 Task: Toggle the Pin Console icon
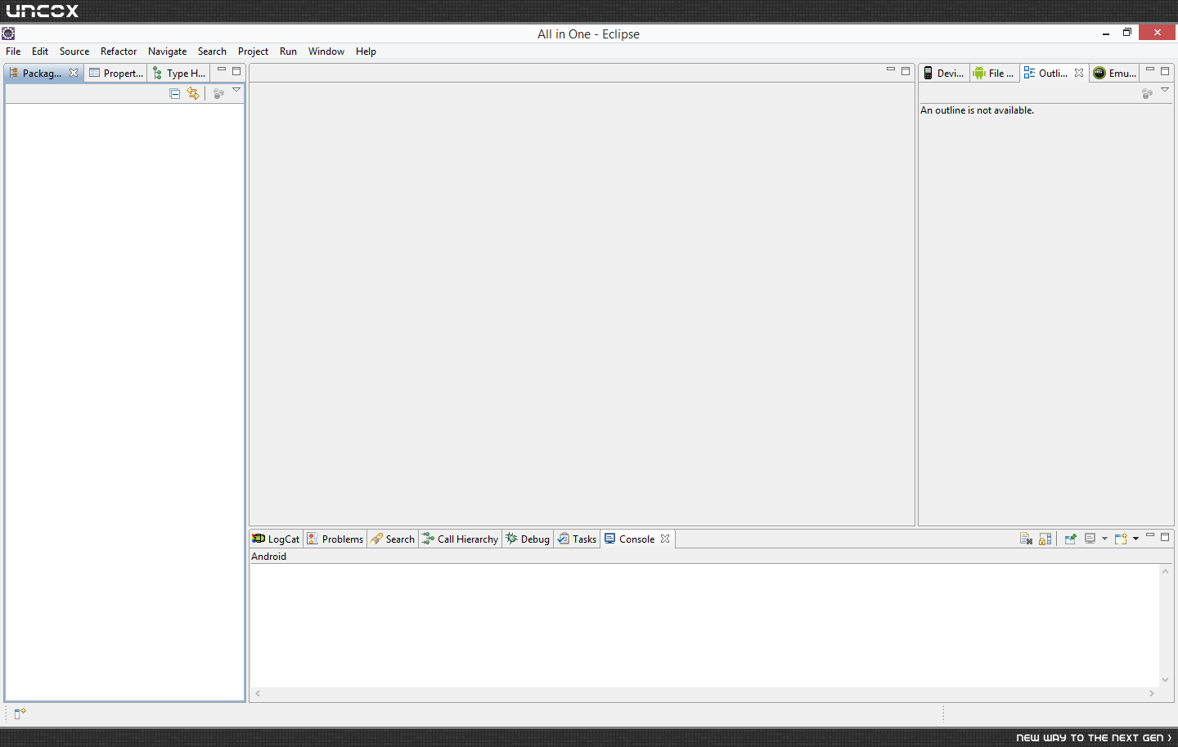click(x=1070, y=539)
